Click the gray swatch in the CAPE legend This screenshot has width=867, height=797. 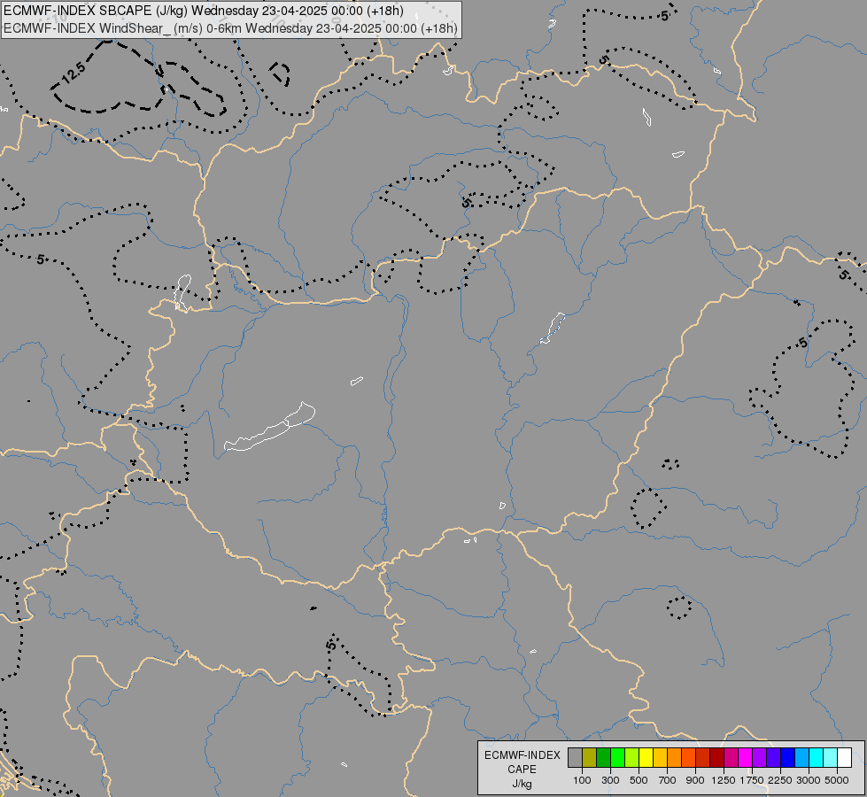575,758
